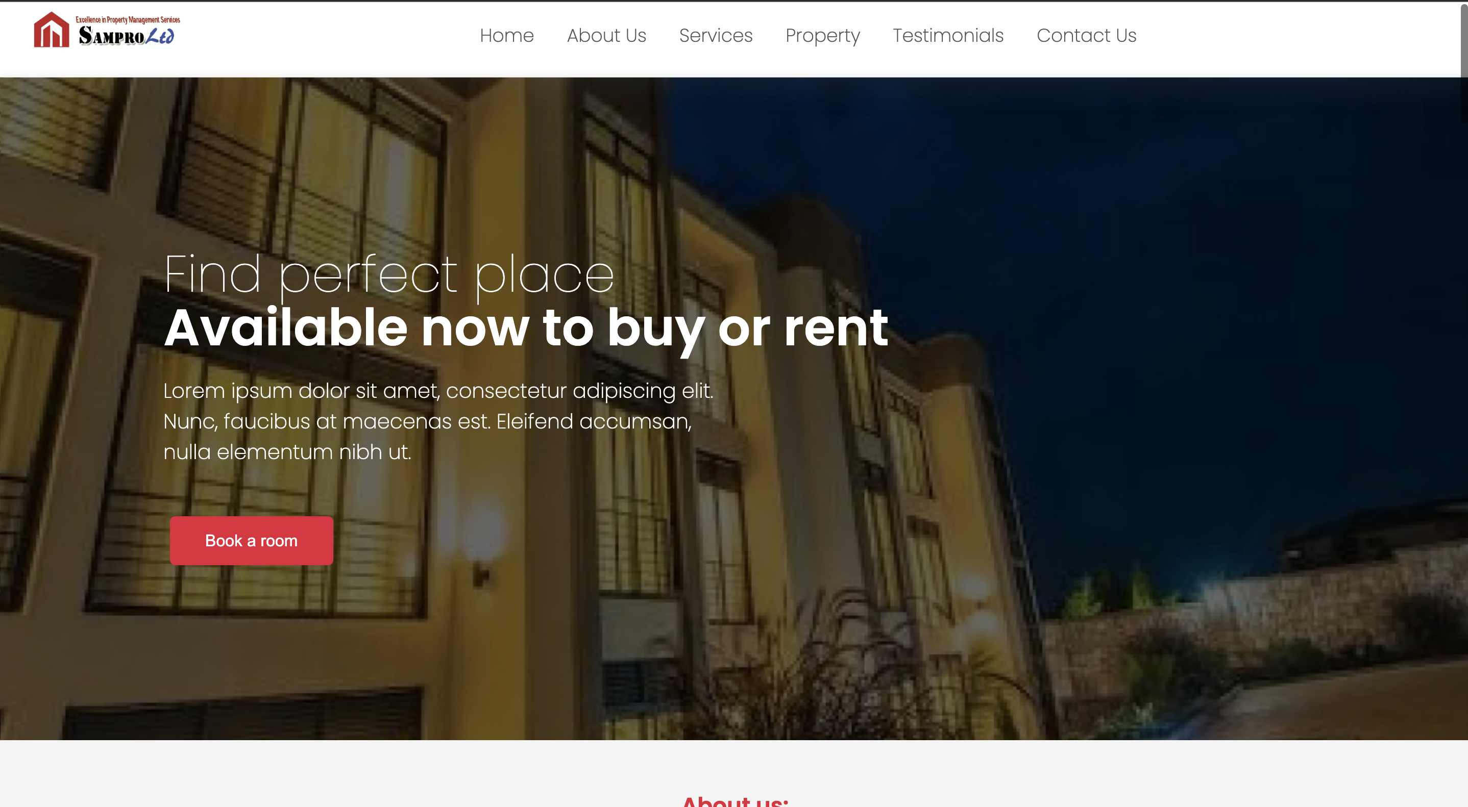View the Testimonials section
This screenshot has height=807, width=1468.
948,35
